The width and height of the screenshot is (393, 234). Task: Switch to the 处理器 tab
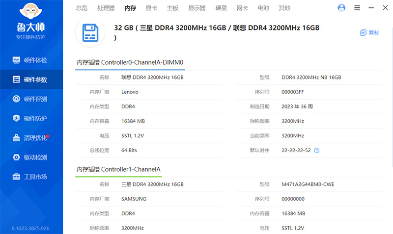[106, 8]
